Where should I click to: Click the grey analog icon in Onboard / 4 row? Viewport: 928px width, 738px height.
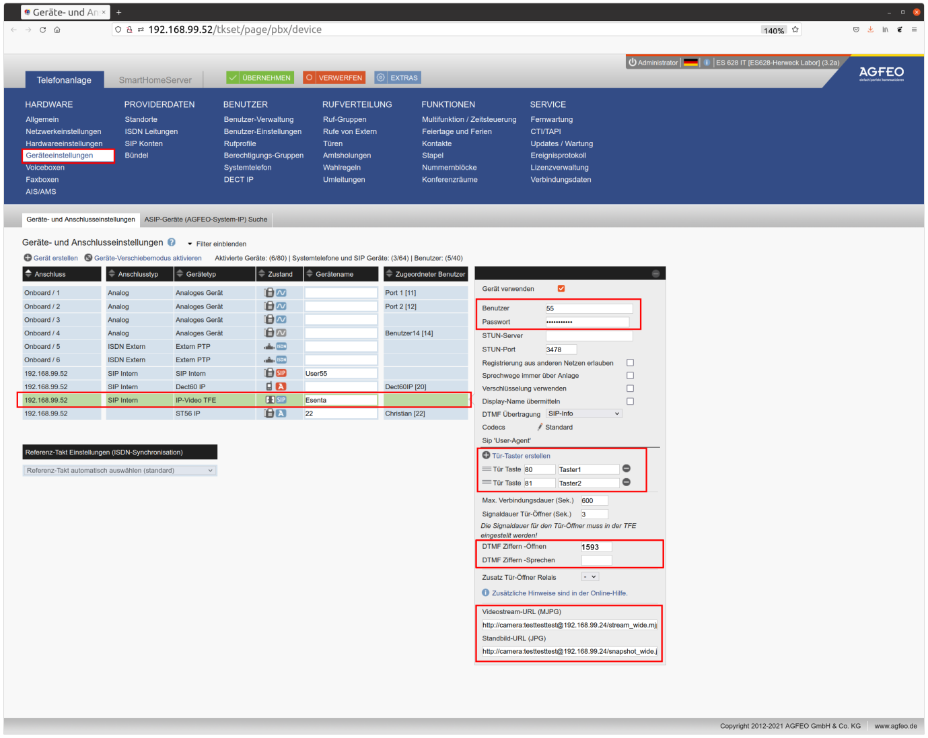click(281, 333)
